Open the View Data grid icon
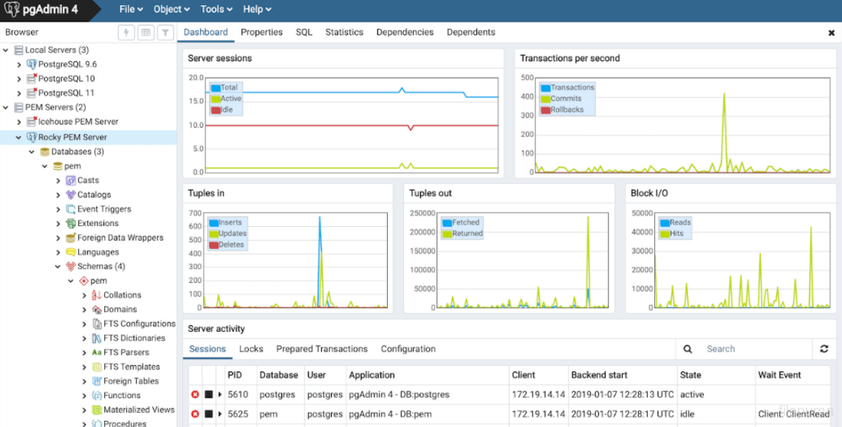 pos(146,33)
